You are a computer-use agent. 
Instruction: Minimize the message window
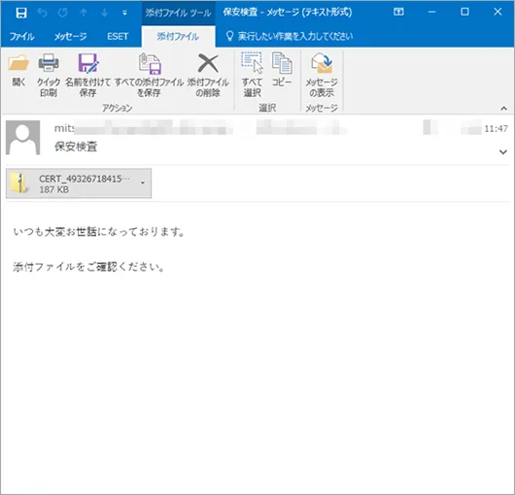431,13
